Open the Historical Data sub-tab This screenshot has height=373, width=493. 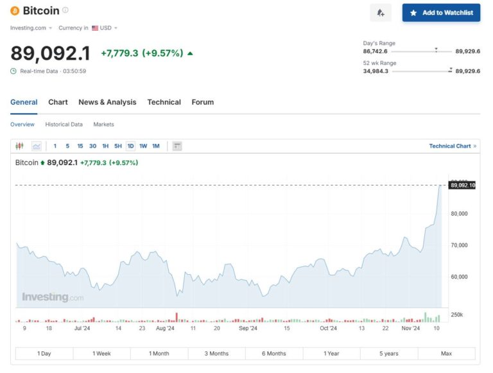point(64,125)
